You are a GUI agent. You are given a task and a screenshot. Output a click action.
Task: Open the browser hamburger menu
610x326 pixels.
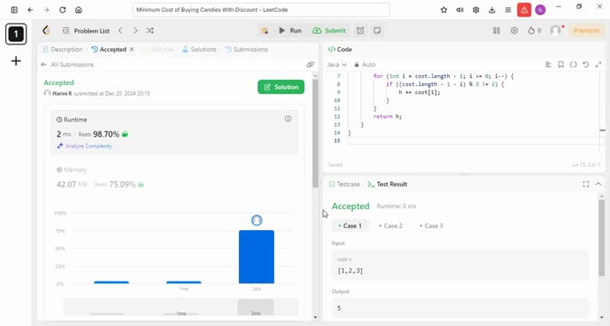(508, 10)
